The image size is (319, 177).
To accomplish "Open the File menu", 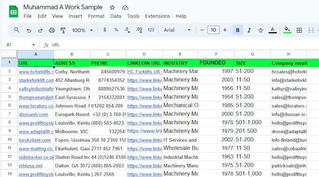I will click(28, 16).
